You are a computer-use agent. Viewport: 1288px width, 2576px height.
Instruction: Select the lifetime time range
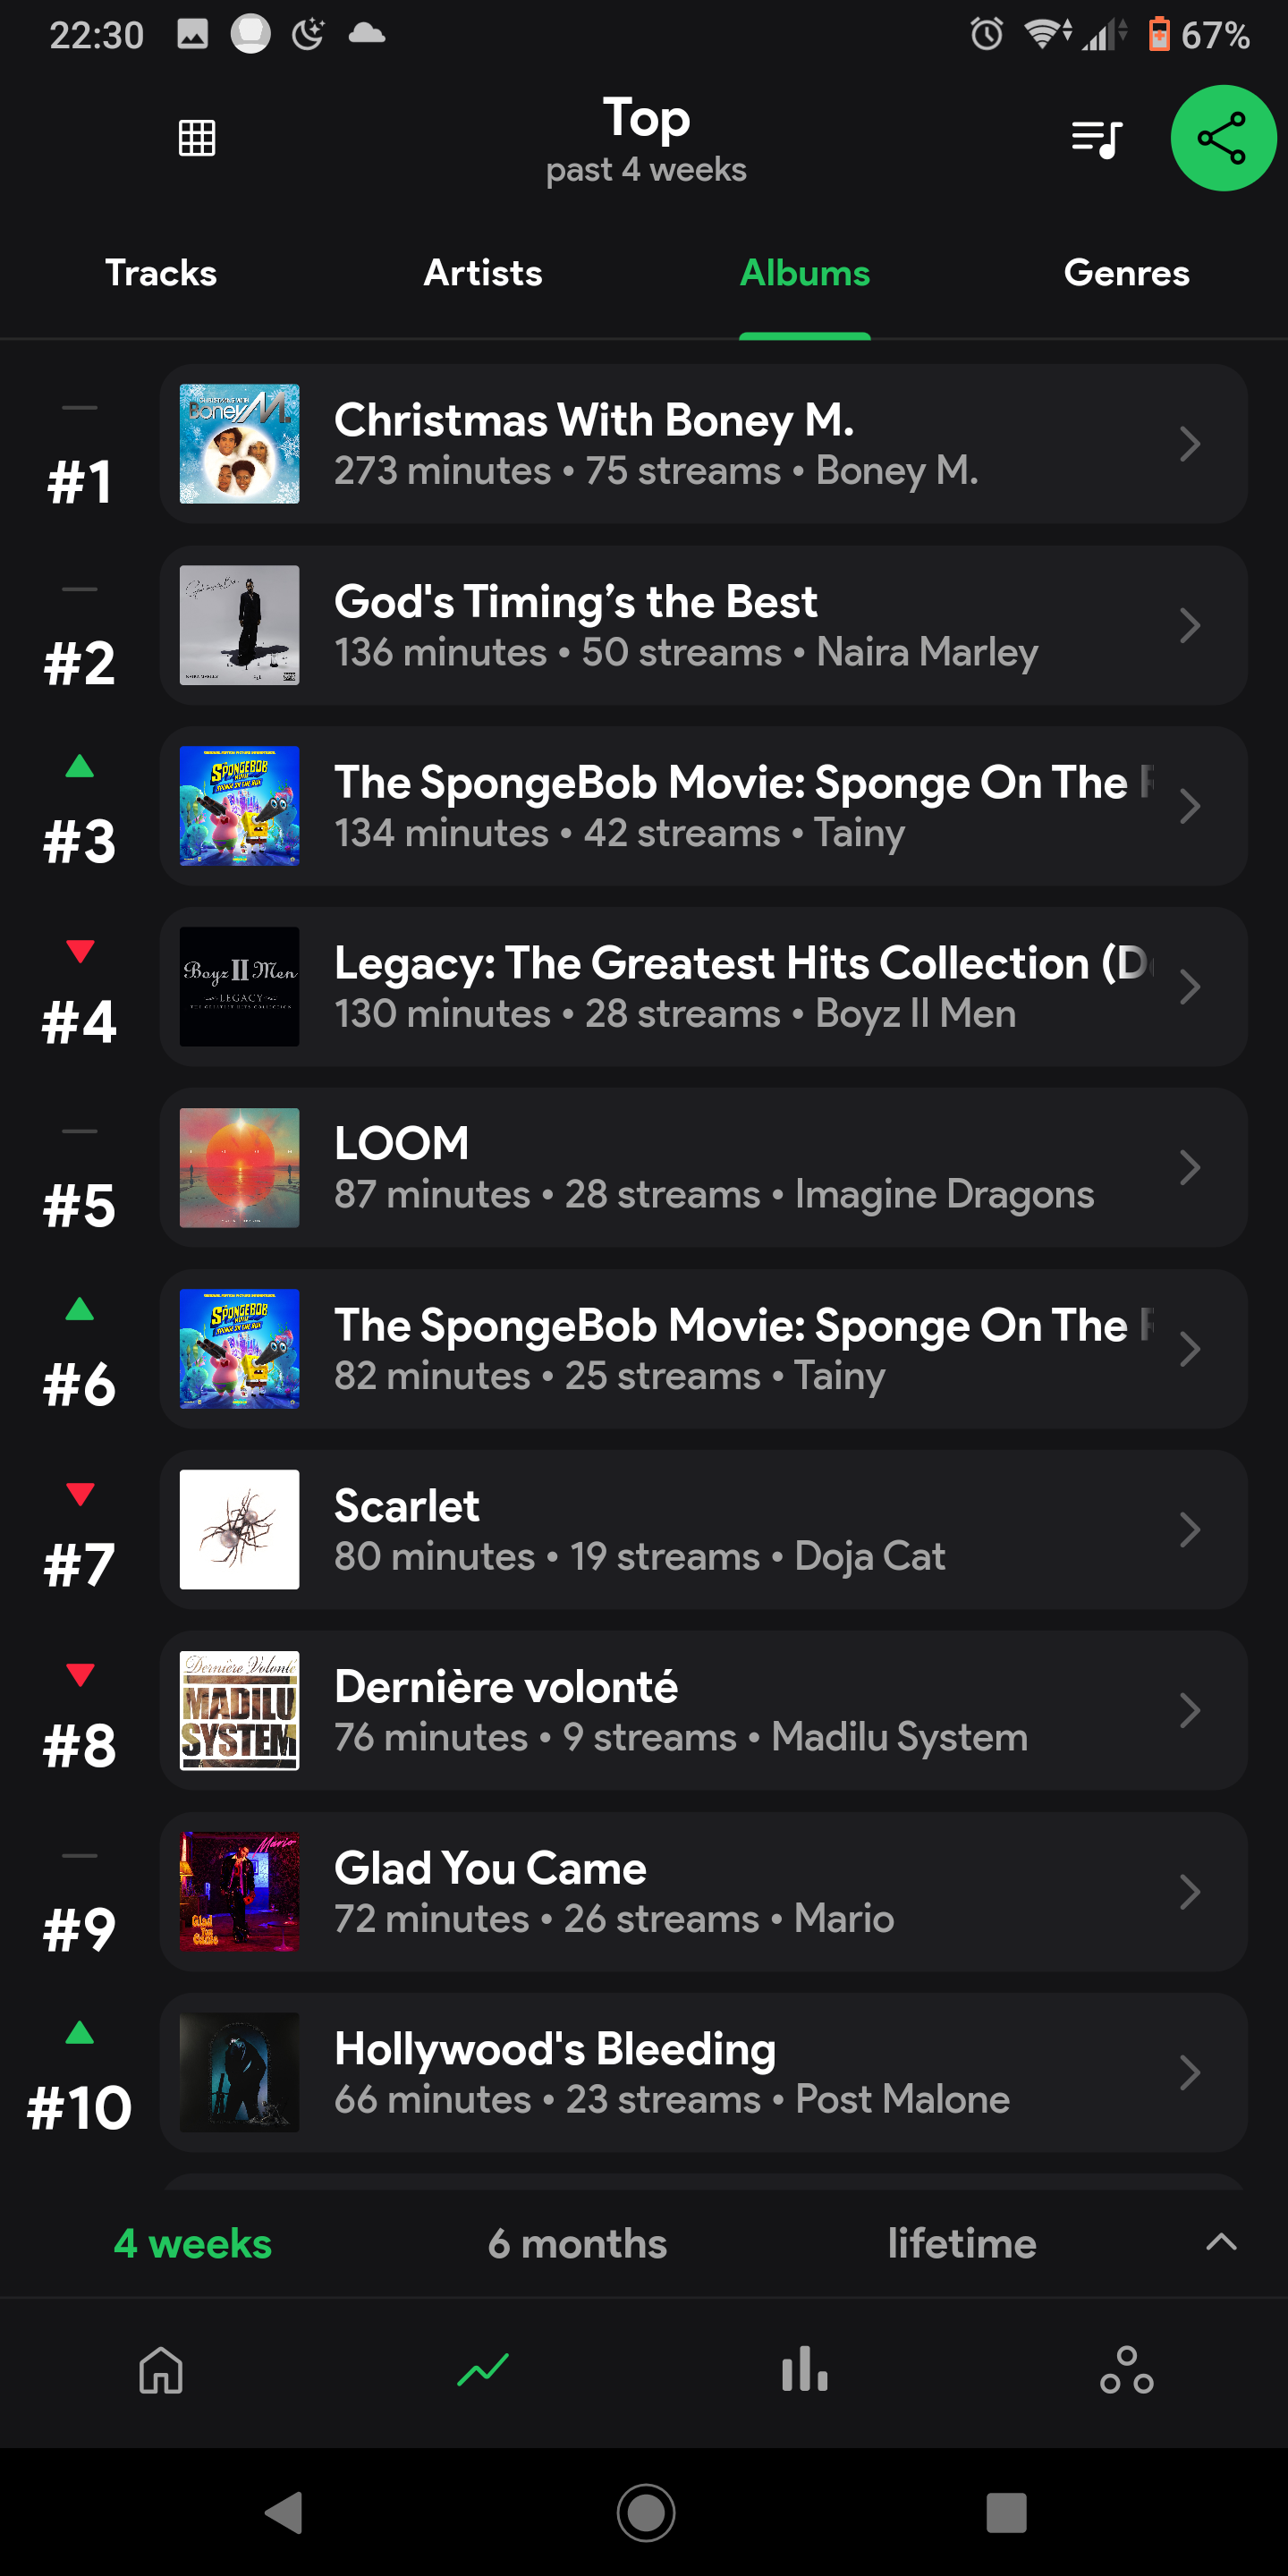click(961, 2244)
